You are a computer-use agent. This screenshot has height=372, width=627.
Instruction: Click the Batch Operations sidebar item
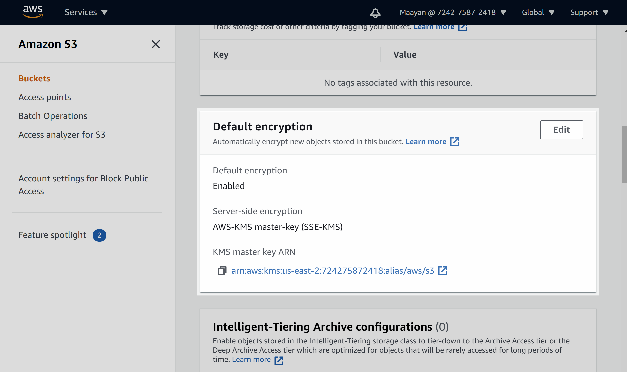[53, 116]
